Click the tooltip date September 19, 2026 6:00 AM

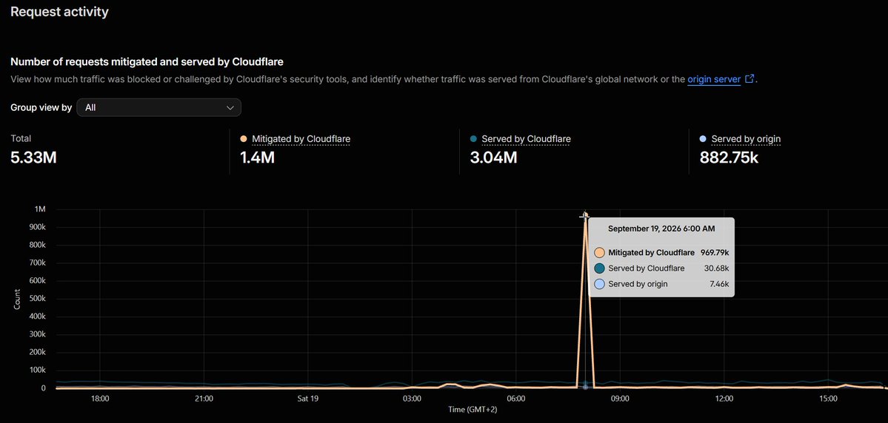[661, 229]
